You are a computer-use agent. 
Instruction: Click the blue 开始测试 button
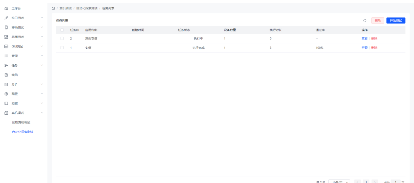tap(395, 21)
